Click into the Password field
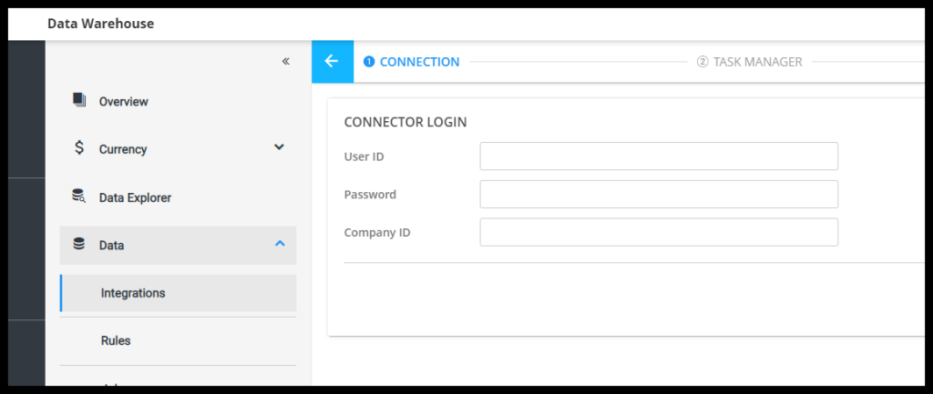933x394 pixels. tap(658, 194)
